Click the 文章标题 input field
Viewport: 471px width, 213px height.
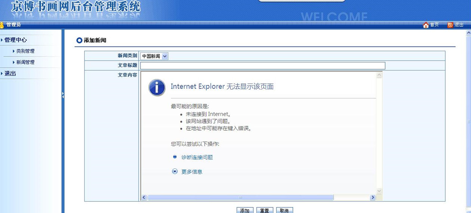click(x=263, y=66)
